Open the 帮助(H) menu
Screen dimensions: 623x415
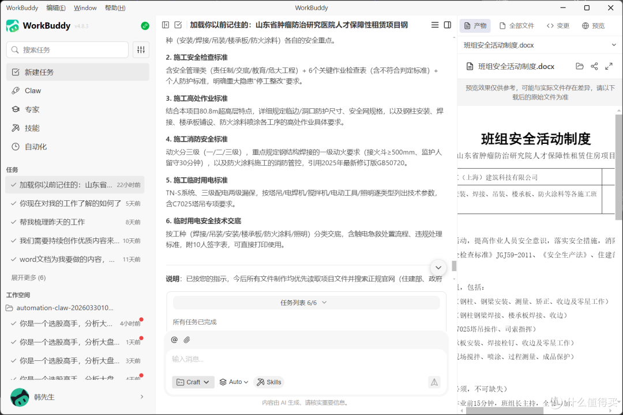pos(115,8)
